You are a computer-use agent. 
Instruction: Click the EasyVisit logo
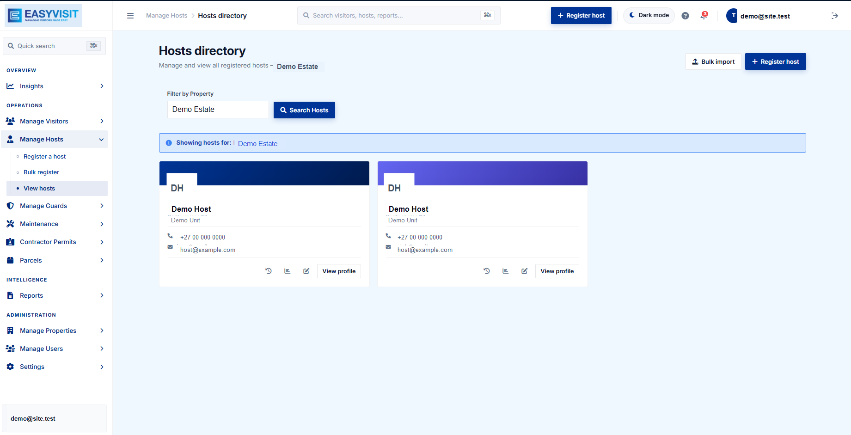(43, 15)
